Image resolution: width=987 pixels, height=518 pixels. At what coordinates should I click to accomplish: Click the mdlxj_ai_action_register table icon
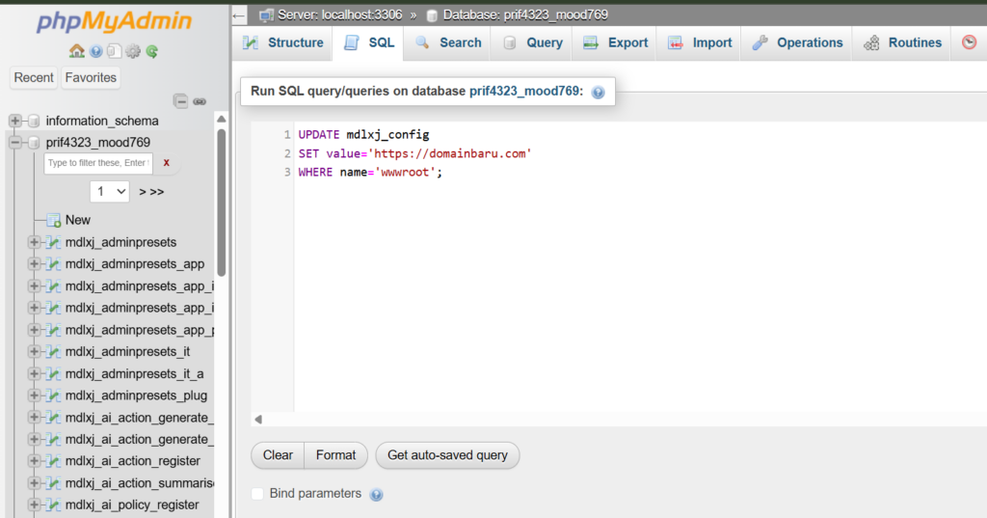(x=54, y=461)
